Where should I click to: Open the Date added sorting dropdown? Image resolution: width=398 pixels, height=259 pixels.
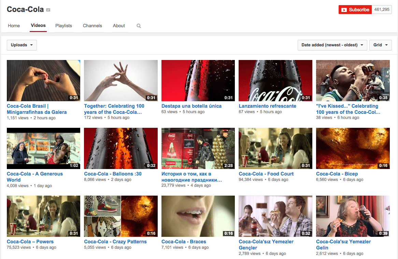point(332,45)
